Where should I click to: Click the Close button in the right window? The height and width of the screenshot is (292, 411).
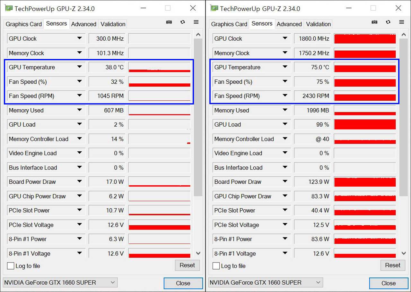(x=389, y=283)
